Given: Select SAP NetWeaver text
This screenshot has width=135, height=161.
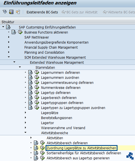Looking at the screenshot, I should [37, 37].
